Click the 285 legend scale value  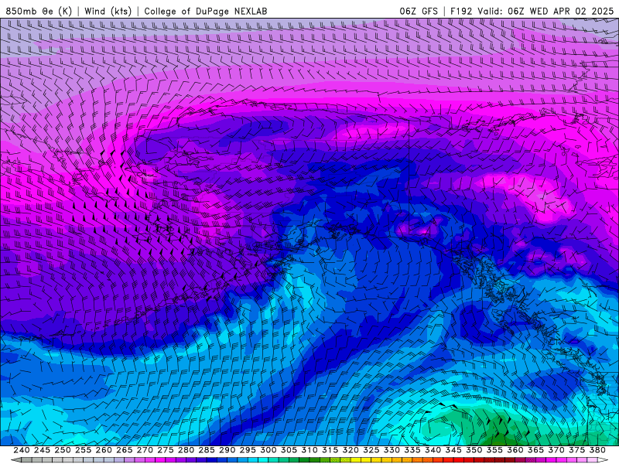(x=207, y=450)
